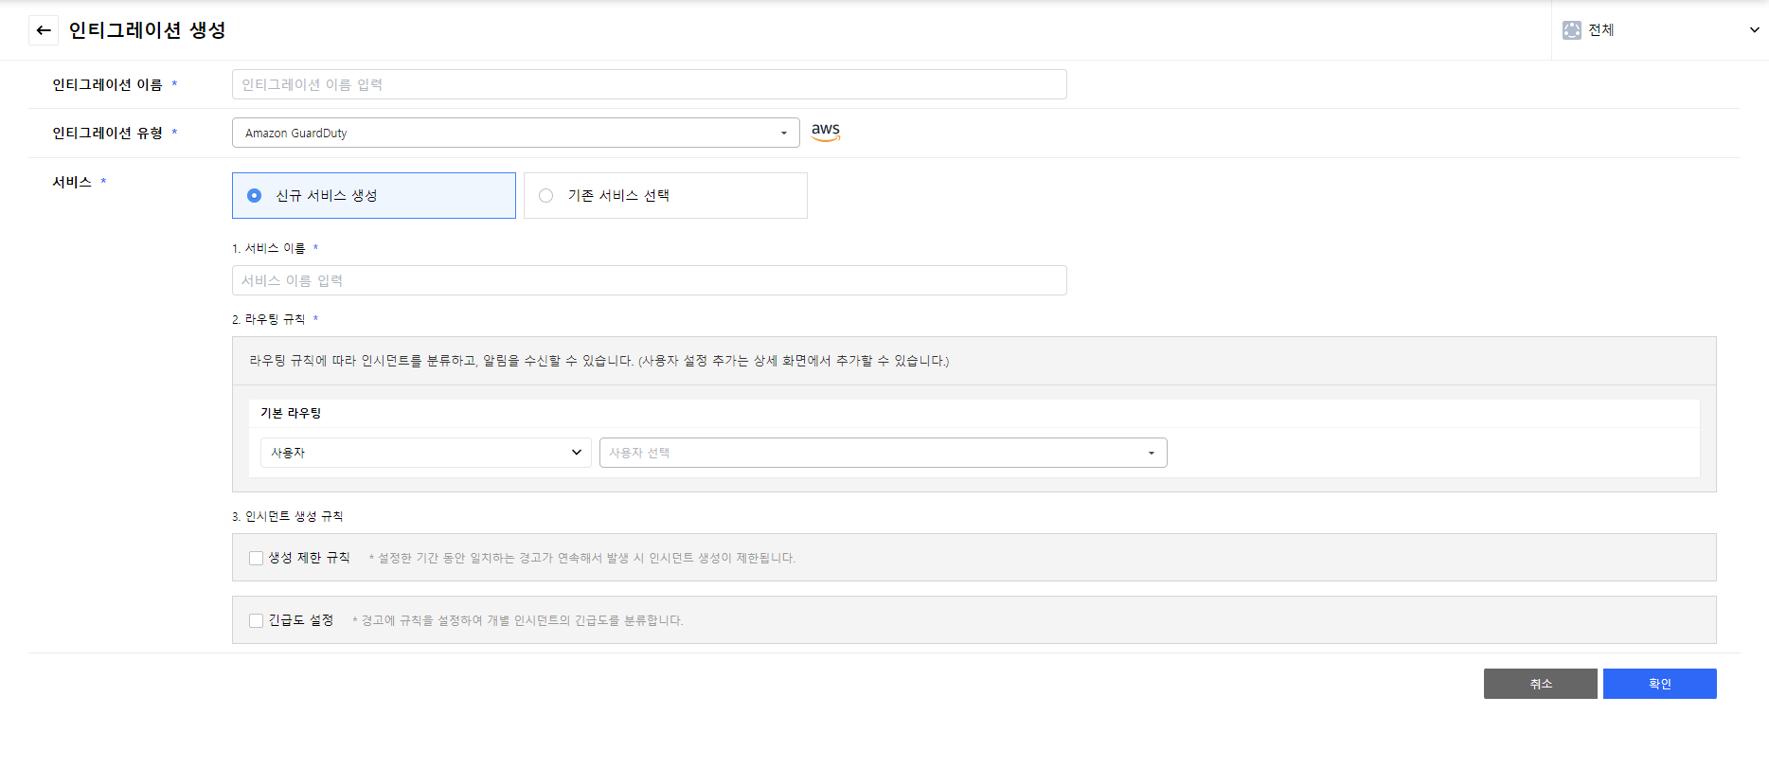This screenshot has height=768, width=1769.
Task: Click the 확인 button
Action: (1659, 684)
